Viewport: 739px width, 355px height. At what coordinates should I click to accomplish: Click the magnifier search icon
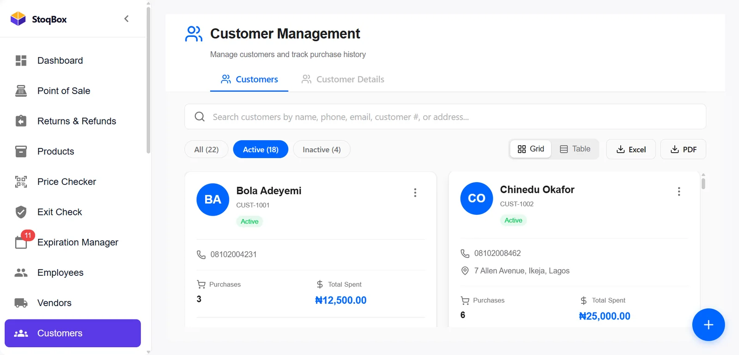tap(200, 117)
